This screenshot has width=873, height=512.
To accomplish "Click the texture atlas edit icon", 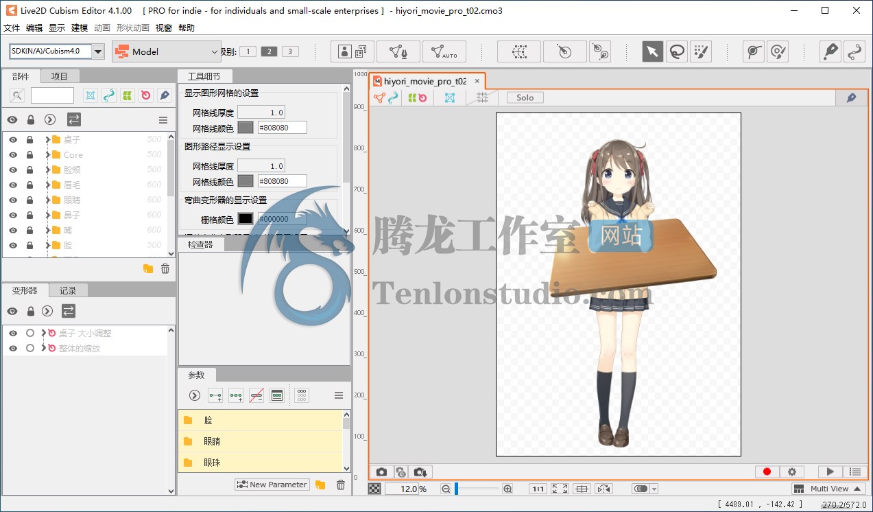I will tap(352, 51).
